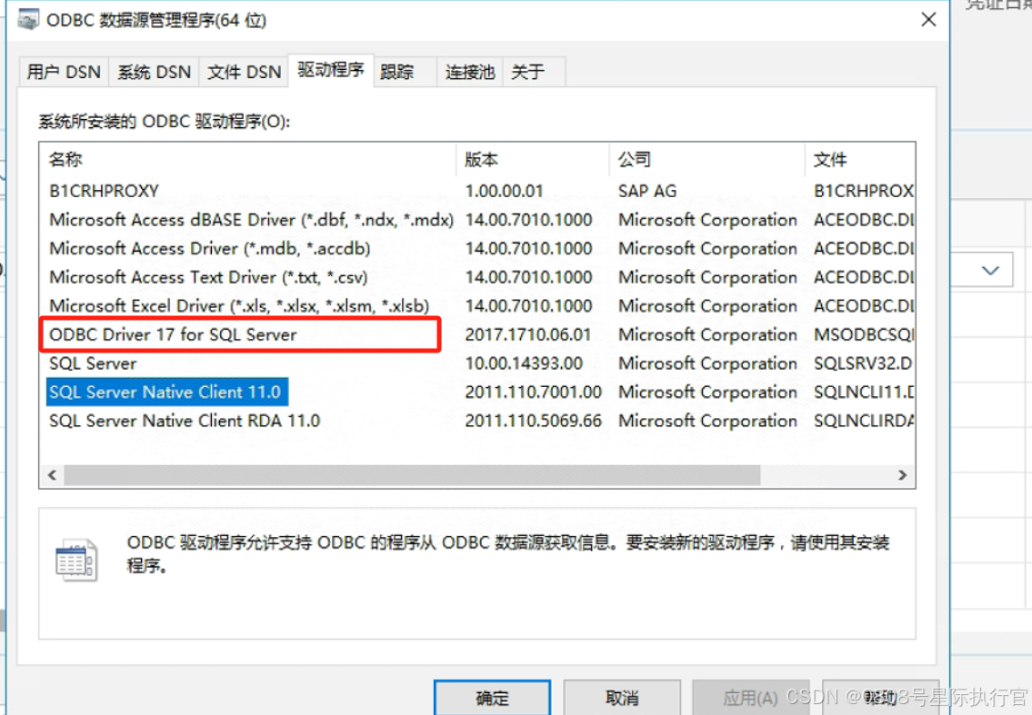The image size is (1032, 715).
Task: Click the driver list left scroll arrow
Action: coord(52,475)
